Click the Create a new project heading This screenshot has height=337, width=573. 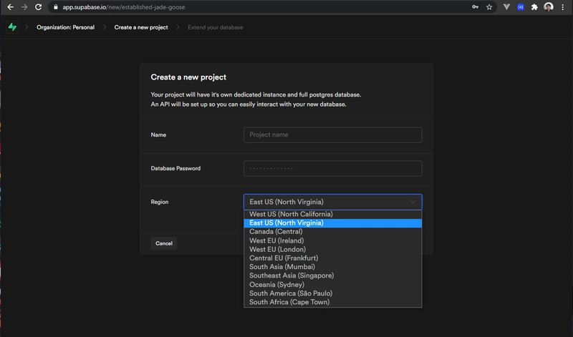pyautogui.click(x=188, y=77)
